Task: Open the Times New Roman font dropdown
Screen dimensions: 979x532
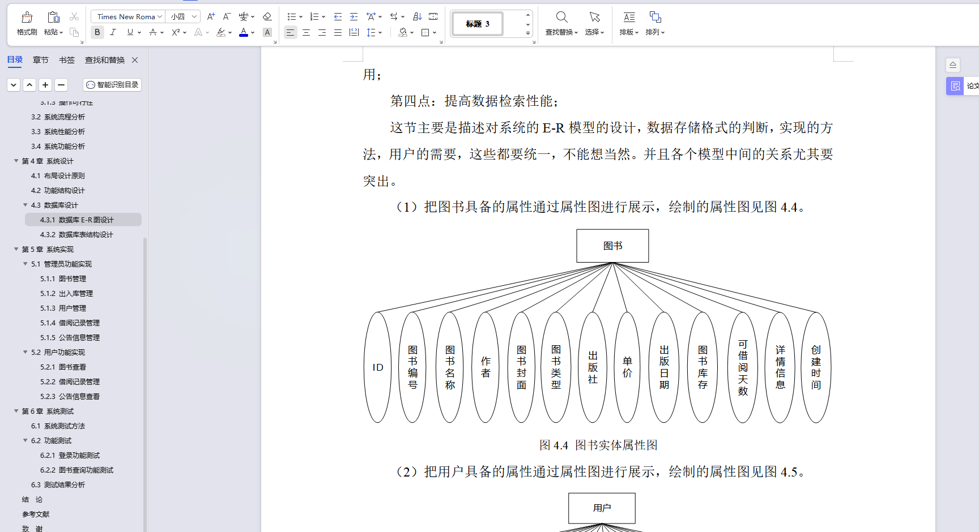Action: pyautogui.click(x=160, y=16)
